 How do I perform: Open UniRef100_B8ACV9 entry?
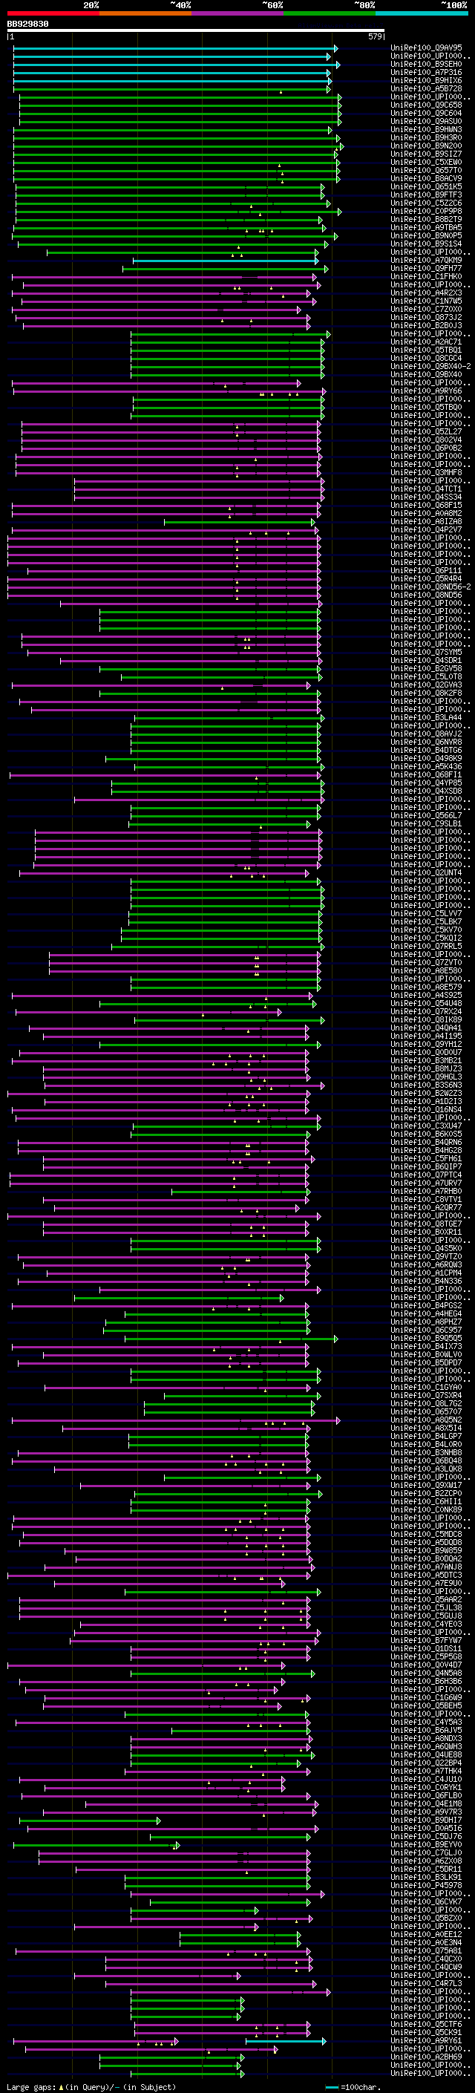click(426, 179)
